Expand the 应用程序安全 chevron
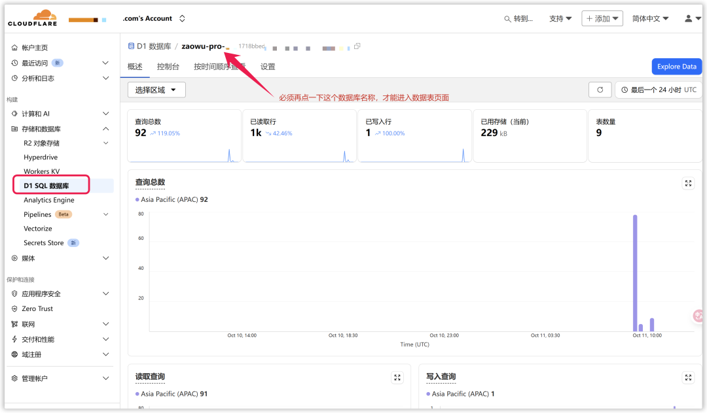Image resolution: width=707 pixels, height=413 pixels. 105,294
